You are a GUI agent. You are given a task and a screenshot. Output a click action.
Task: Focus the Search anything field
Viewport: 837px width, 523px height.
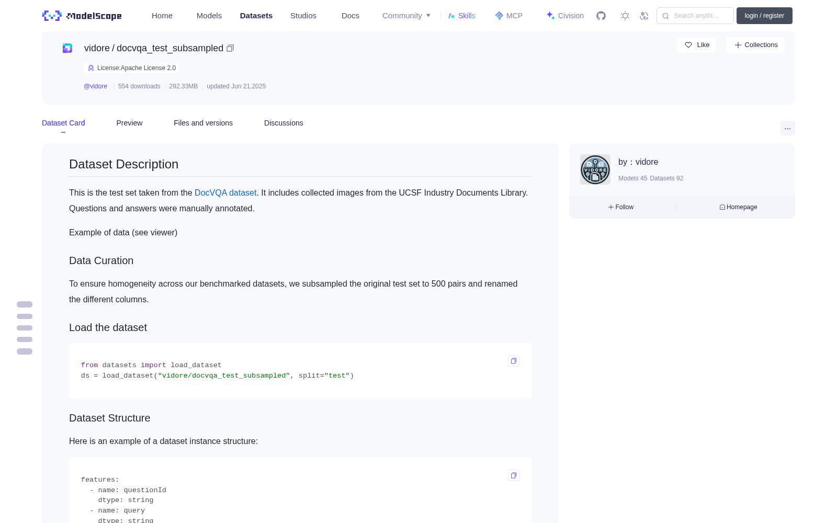pyautogui.click(x=695, y=16)
